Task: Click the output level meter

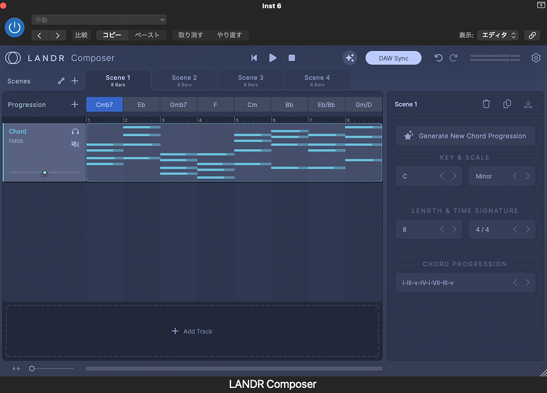Action: 495,58
